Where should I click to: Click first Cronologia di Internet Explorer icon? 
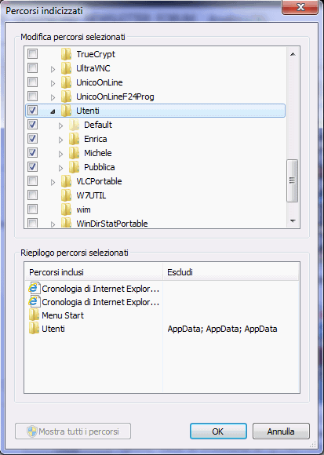[35, 289]
